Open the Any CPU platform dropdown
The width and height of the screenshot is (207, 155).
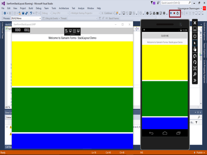(x=60, y=13)
